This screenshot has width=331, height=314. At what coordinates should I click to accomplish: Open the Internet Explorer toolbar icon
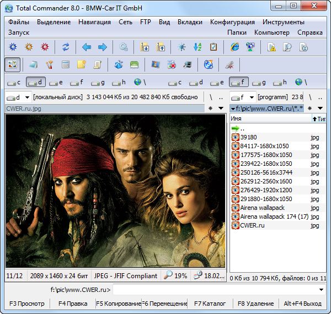(234, 47)
